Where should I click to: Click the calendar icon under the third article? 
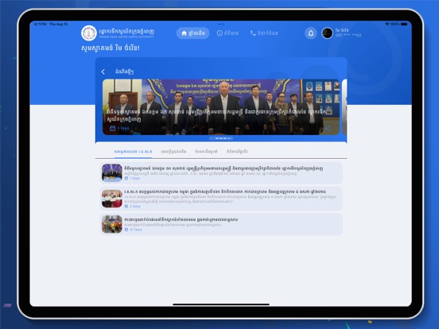[x=126, y=230]
